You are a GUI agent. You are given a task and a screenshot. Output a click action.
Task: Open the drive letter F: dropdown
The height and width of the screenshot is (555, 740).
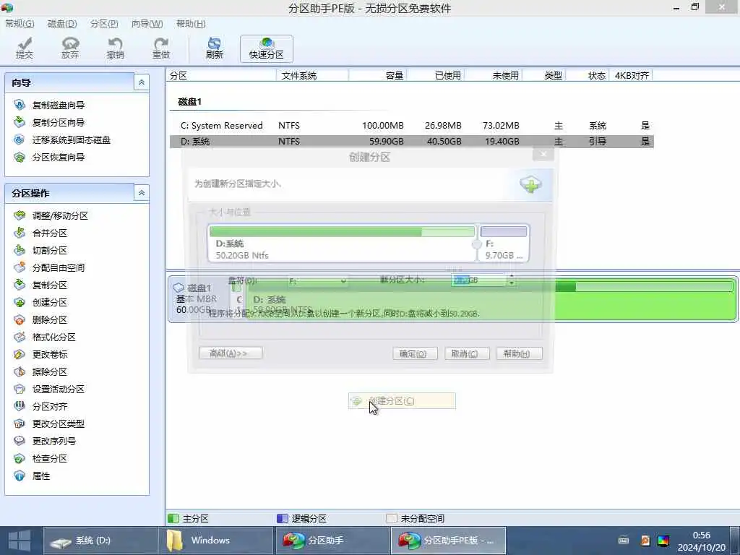[x=318, y=281]
